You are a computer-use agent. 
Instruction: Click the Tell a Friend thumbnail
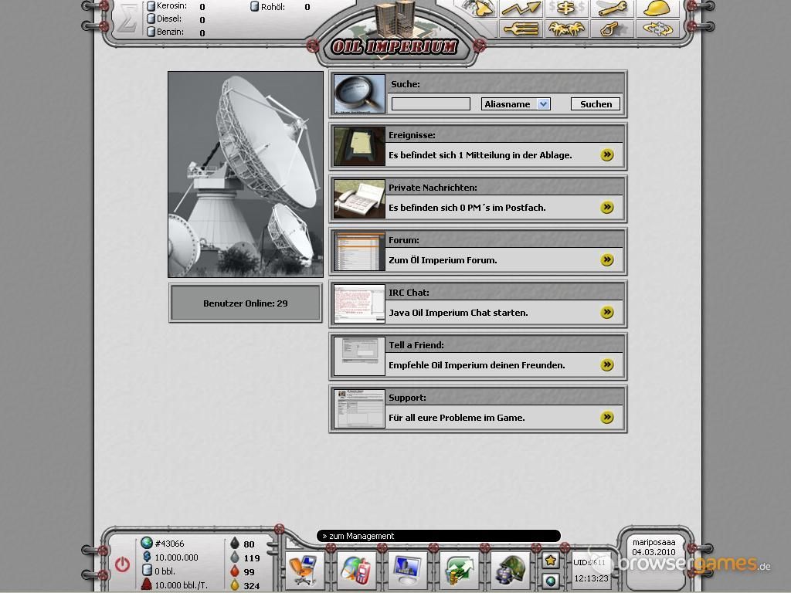point(359,356)
